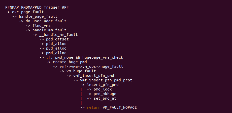Select the vmf_insert_pfn_pmd_prot call
Image resolution: width=232 pixels, height=113 pixels.
[106, 80]
